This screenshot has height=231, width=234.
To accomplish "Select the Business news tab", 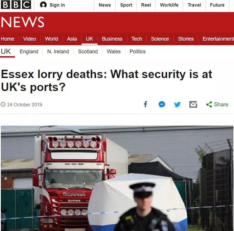I will [112, 39].
